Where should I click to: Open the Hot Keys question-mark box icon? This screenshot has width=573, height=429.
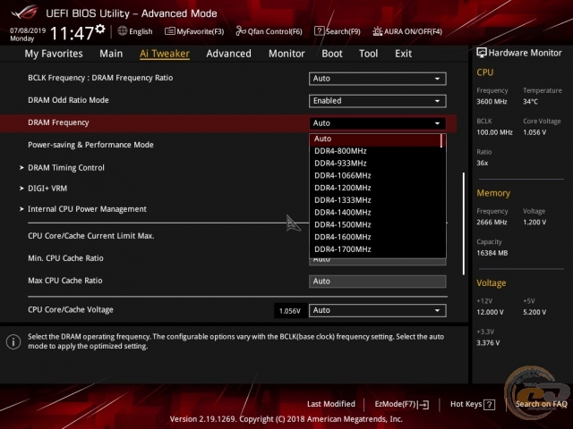pyautogui.click(x=489, y=405)
